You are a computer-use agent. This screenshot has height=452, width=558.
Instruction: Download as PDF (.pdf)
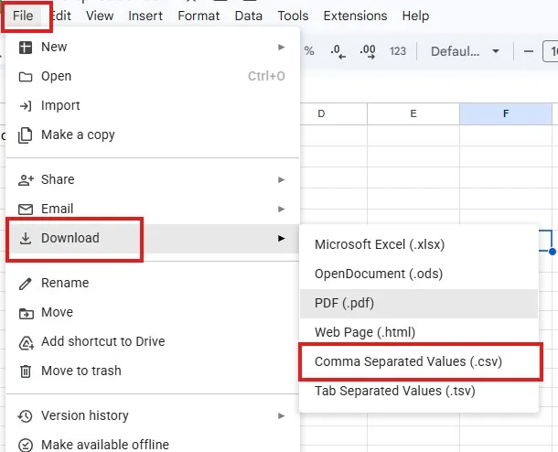pyautogui.click(x=419, y=303)
